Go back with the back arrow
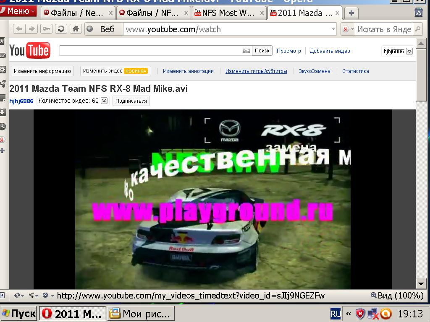Screen dimensions: 430x322 [19, 29]
